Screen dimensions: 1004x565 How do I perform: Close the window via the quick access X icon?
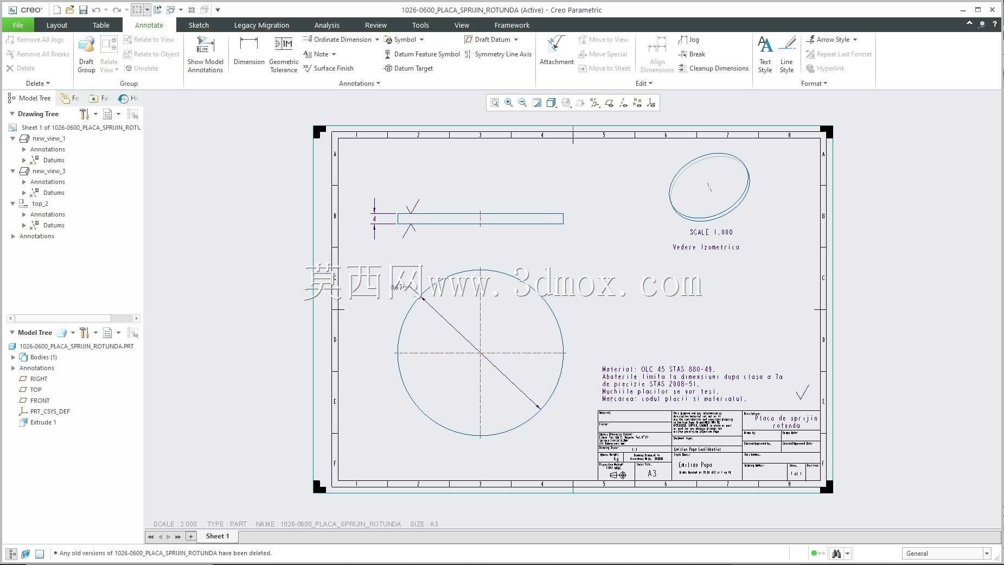pos(191,10)
